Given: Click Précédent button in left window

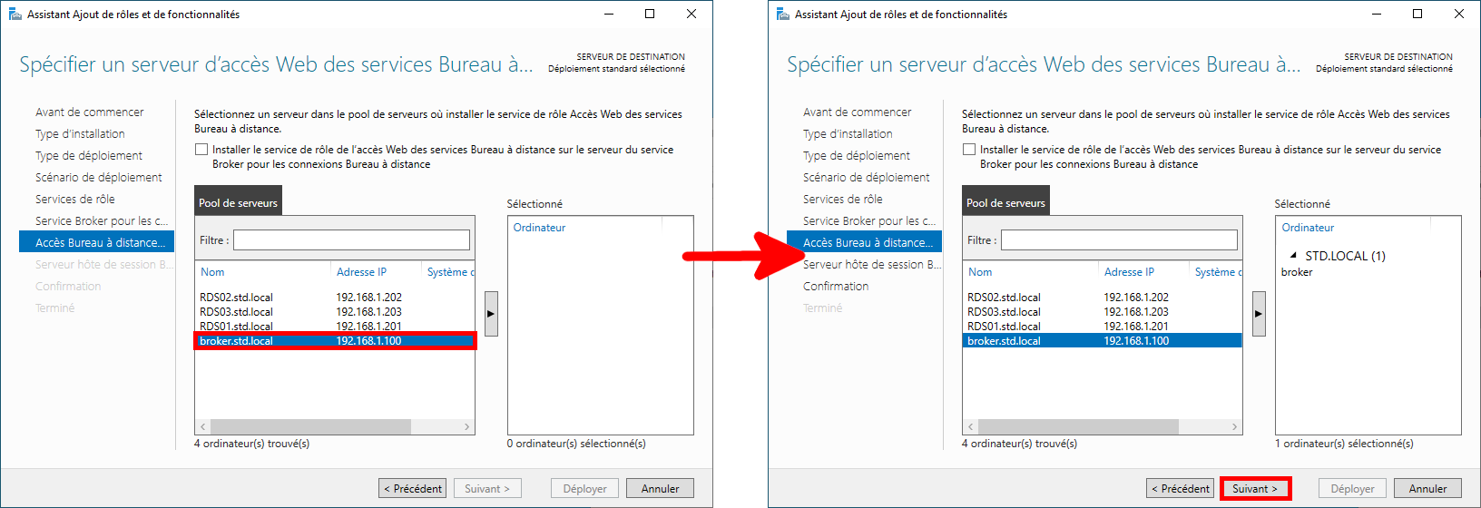Looking at the screenshot, I should (x=412, y=488).
